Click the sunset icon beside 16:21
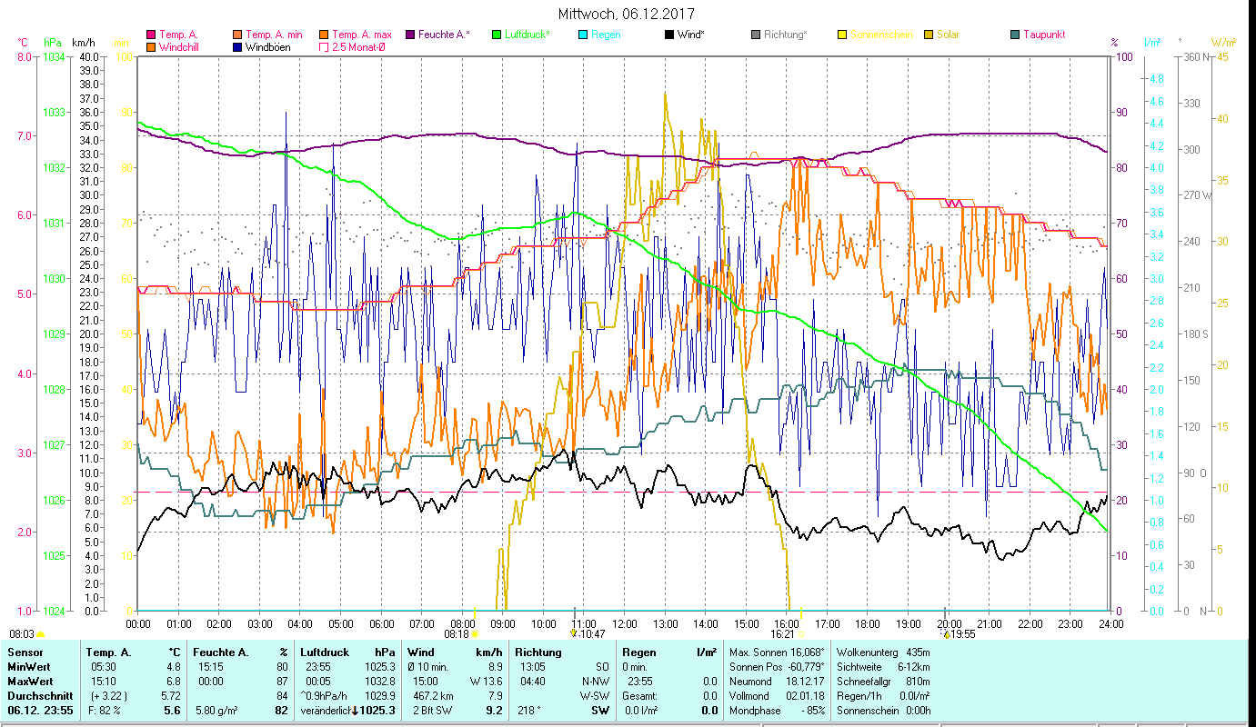The width and height of the screenshot is (1256, 727). [800, 634]
